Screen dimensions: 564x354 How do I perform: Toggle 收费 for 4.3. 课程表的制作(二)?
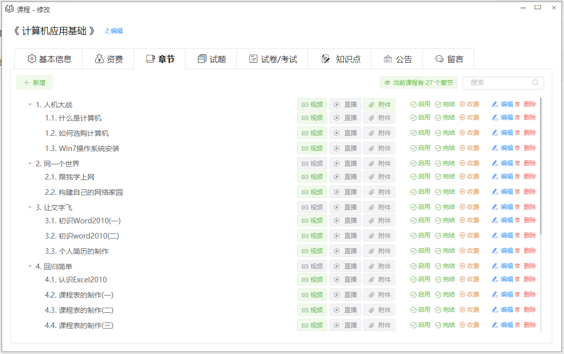[x=469, y=309]
